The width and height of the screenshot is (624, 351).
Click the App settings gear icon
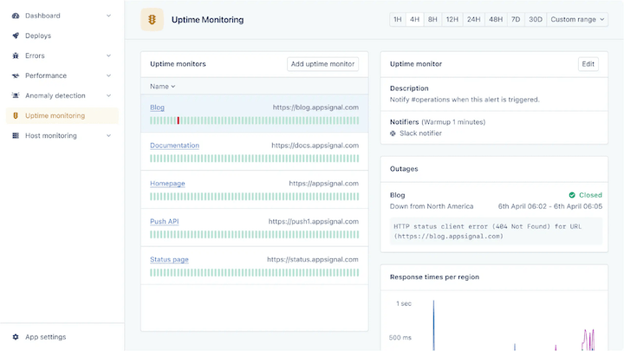[16, 337]
